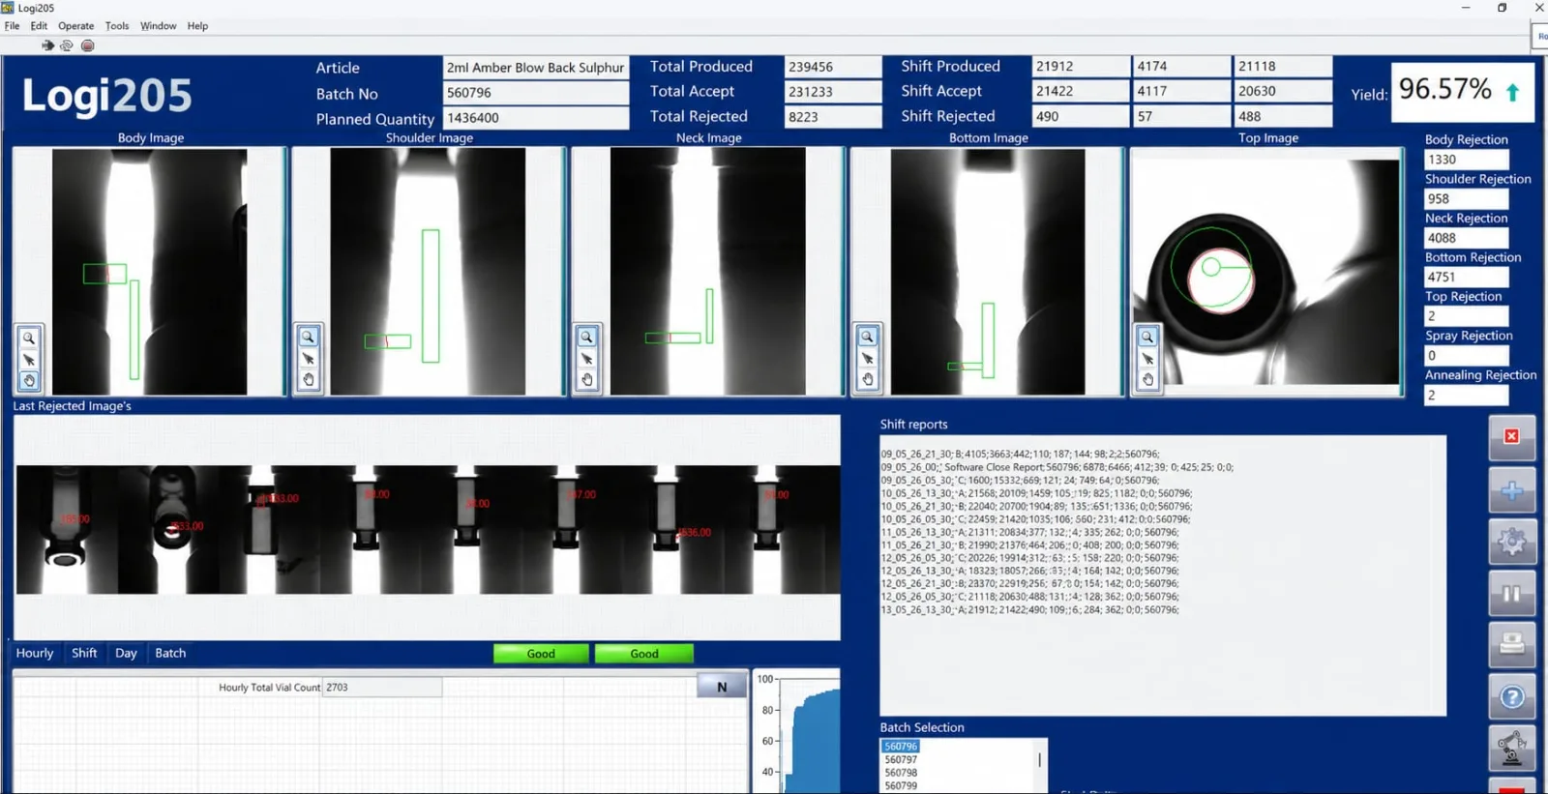Click the blue plus button
The image size is (1548, 794).
[x=1511, y=491]
